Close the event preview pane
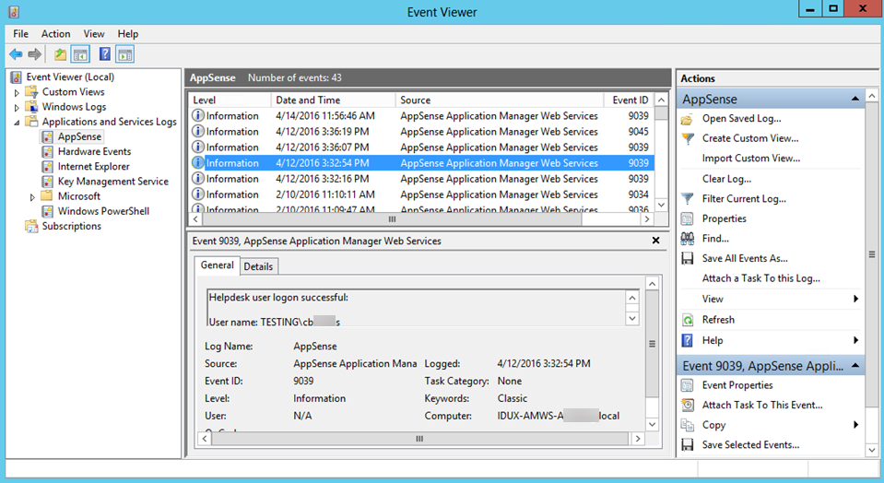This screenshot has height=483, width=884. 655,241
